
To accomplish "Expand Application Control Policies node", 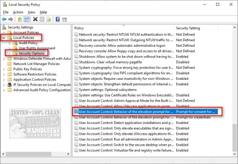I will pos(4,80).
